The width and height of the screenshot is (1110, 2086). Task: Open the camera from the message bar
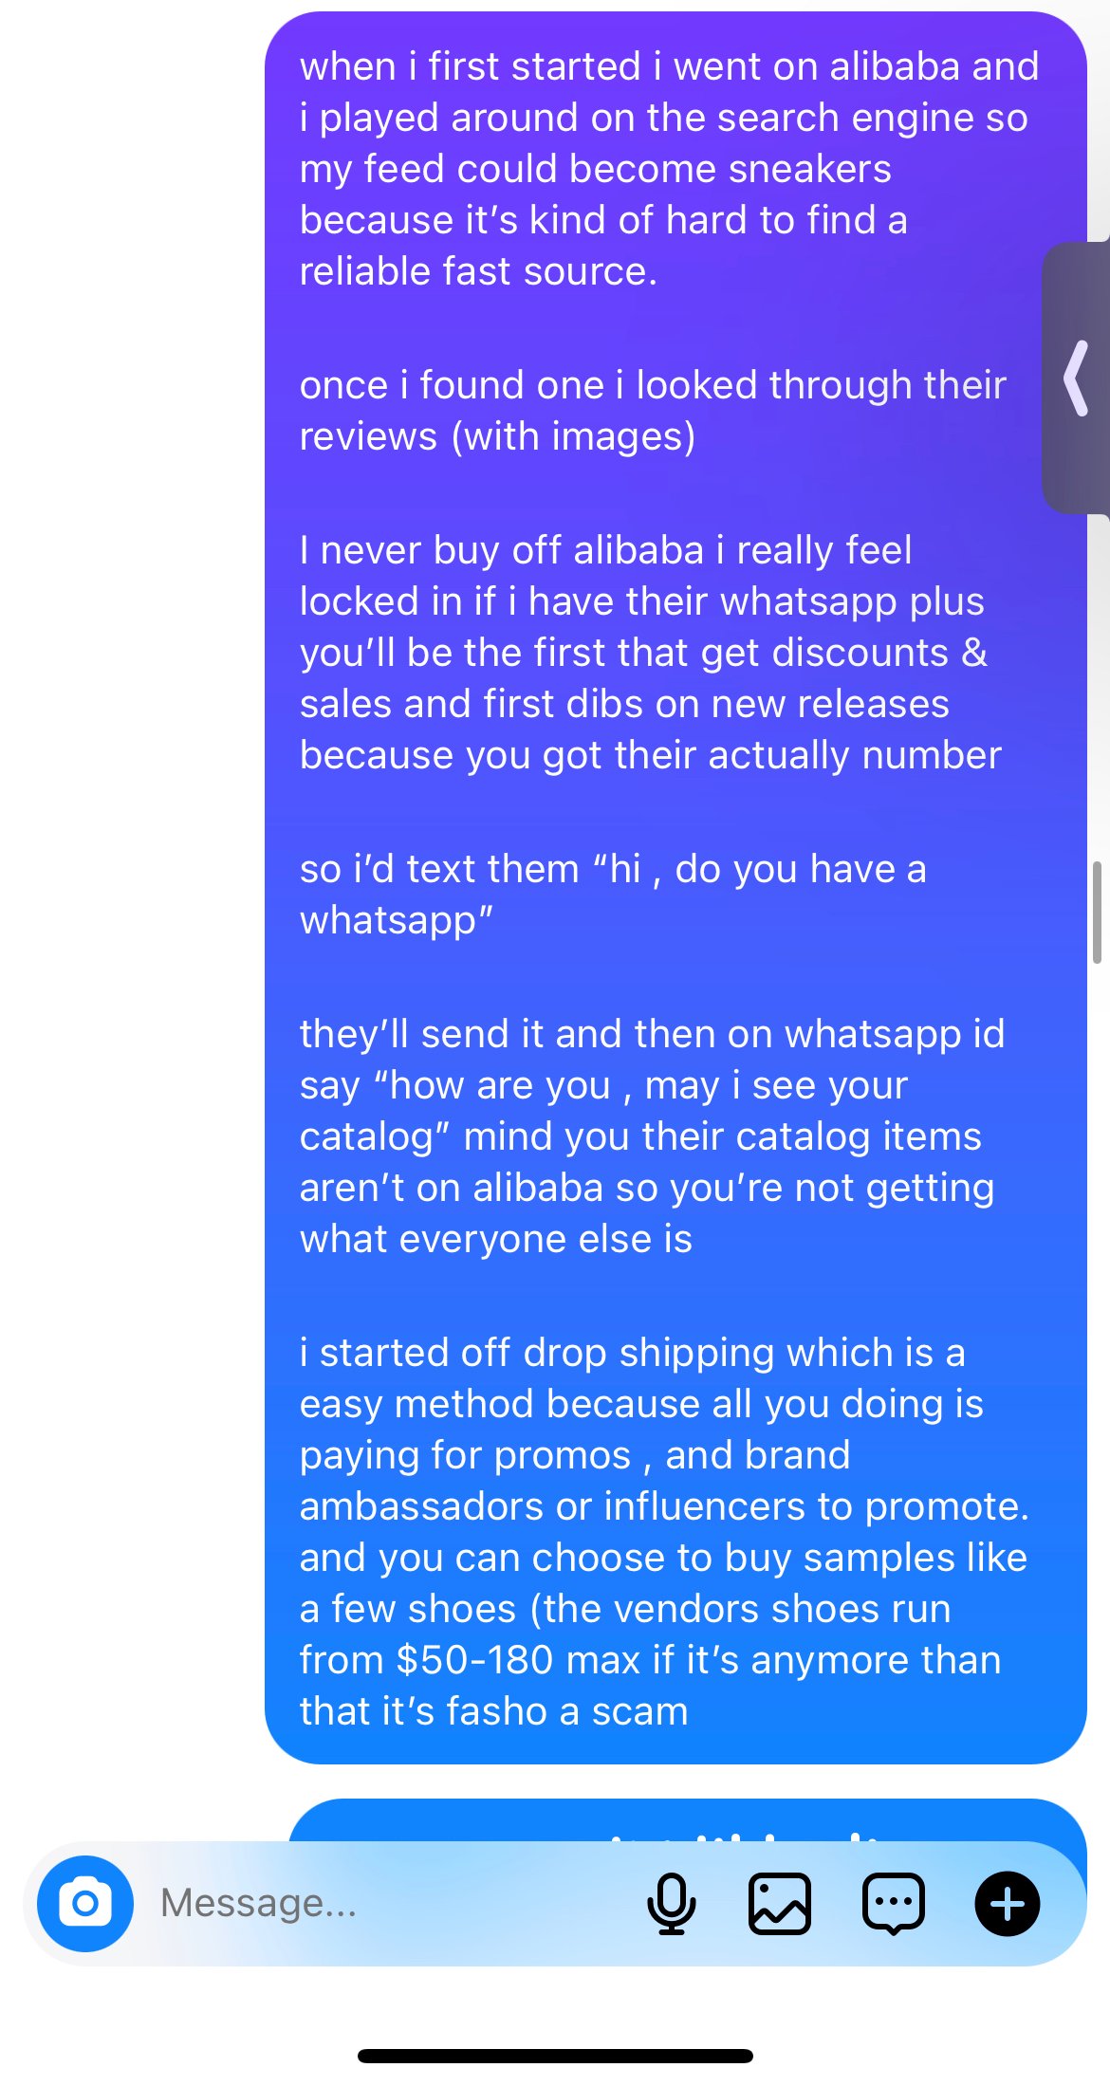85,1903
